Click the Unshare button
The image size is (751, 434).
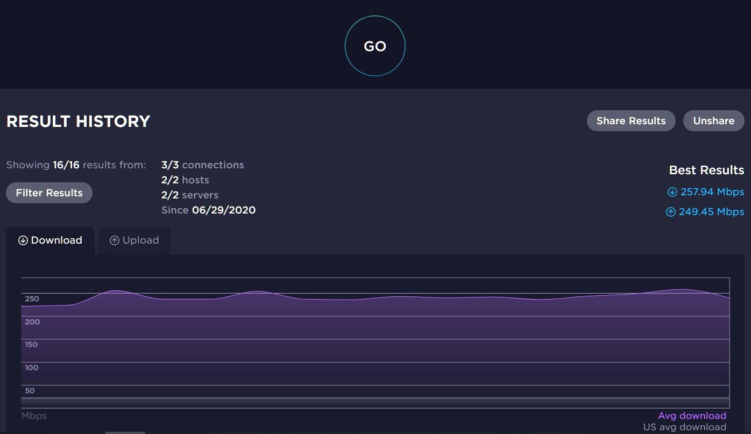[x=713, y=120]
